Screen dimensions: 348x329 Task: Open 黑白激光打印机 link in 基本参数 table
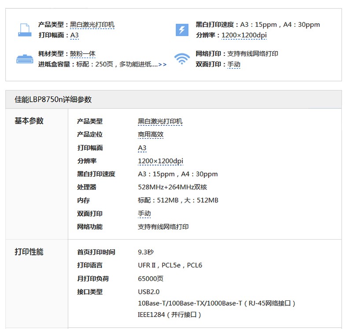(160, 121)
